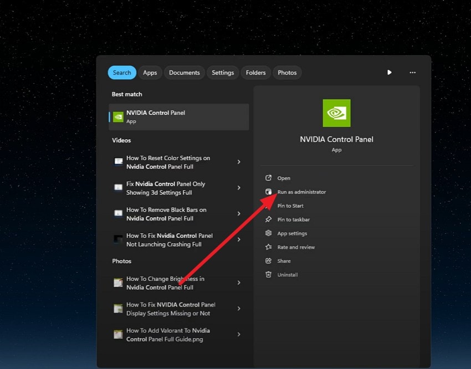471x369 pixels.
Task: Click the large NVIDIA Control Panel logo
Action: coord(336,112)
